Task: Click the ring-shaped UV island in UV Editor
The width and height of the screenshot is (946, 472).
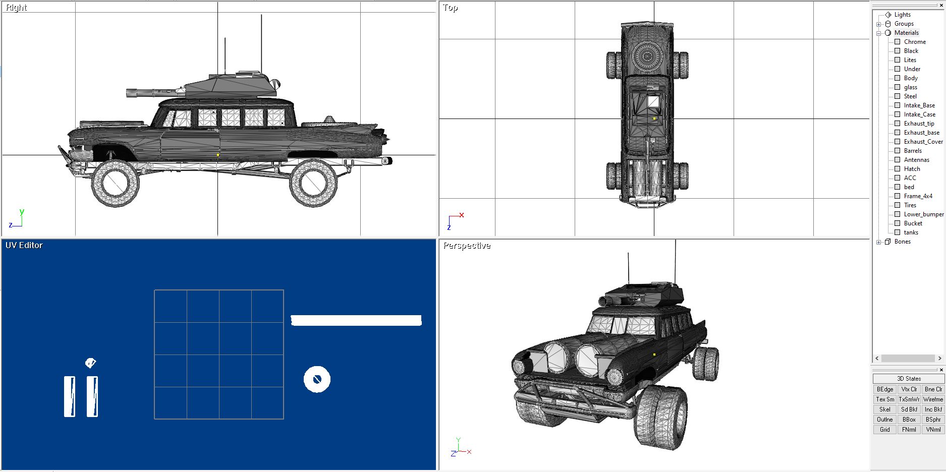Action: [x=317, y=380]
